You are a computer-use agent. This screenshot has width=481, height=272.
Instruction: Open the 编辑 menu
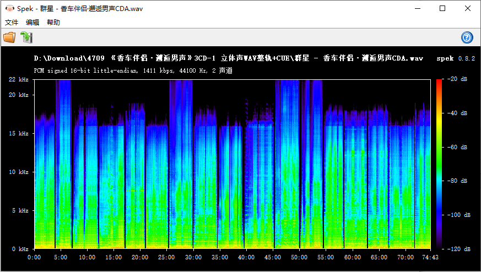(33, 23)
